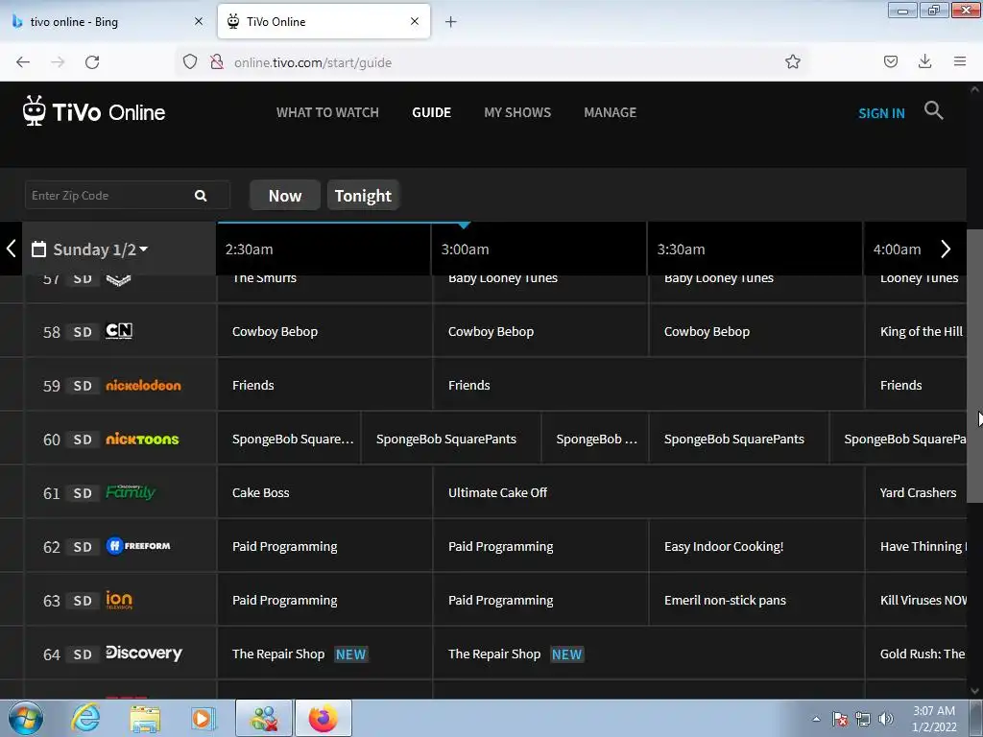
Task: Jump the guide to Now
Action: (285, 196)
